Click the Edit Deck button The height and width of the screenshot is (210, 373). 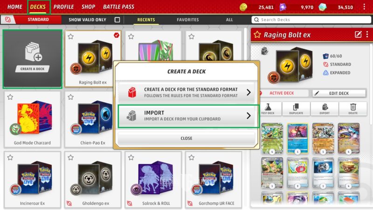pos(339,93)
